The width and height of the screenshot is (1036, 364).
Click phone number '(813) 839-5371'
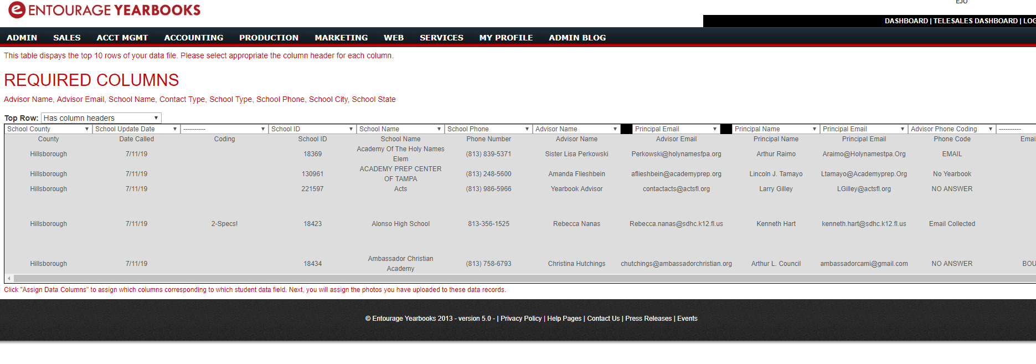(488, 154)
